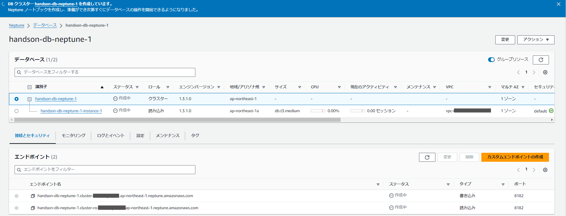Open the VPC column filter
The height and width of the screenshot is (216, 566).
click(490, 87)
